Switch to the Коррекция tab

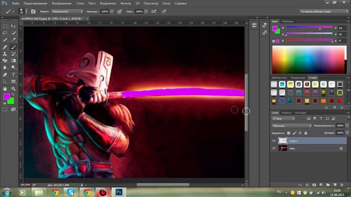(298, 78)
